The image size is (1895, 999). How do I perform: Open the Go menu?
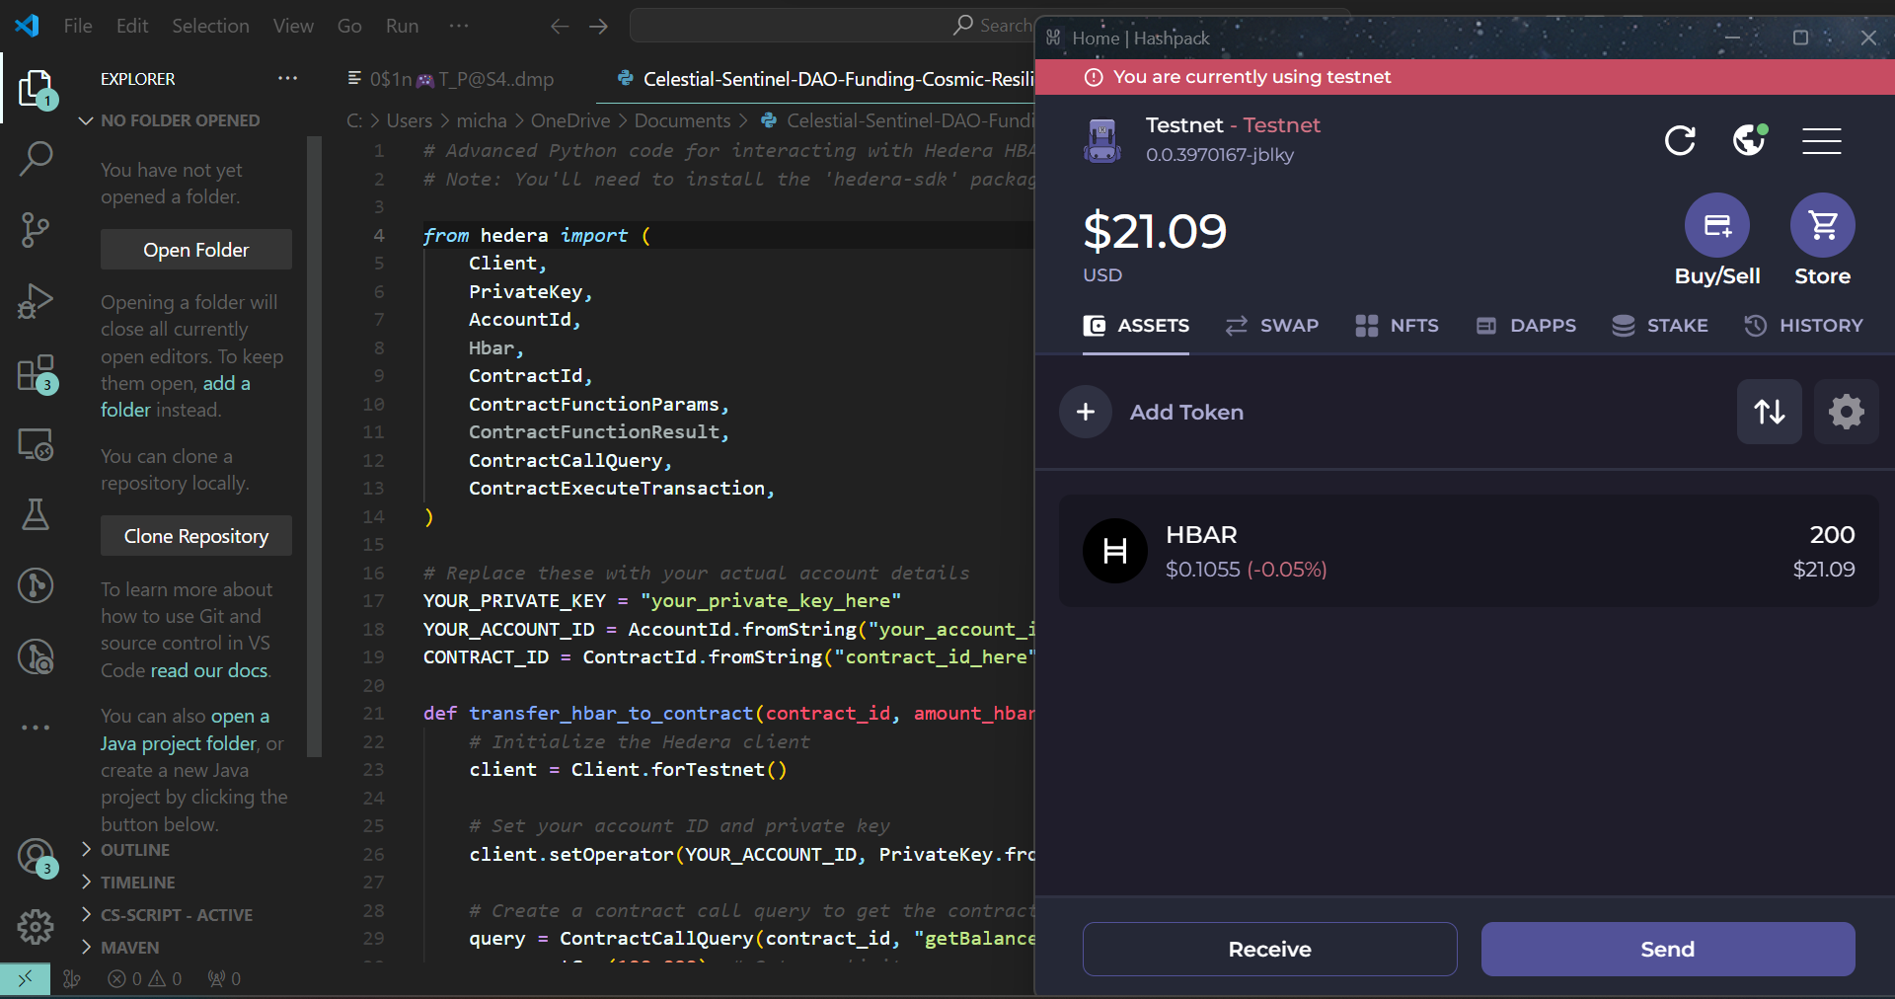(x=349, y=26)
